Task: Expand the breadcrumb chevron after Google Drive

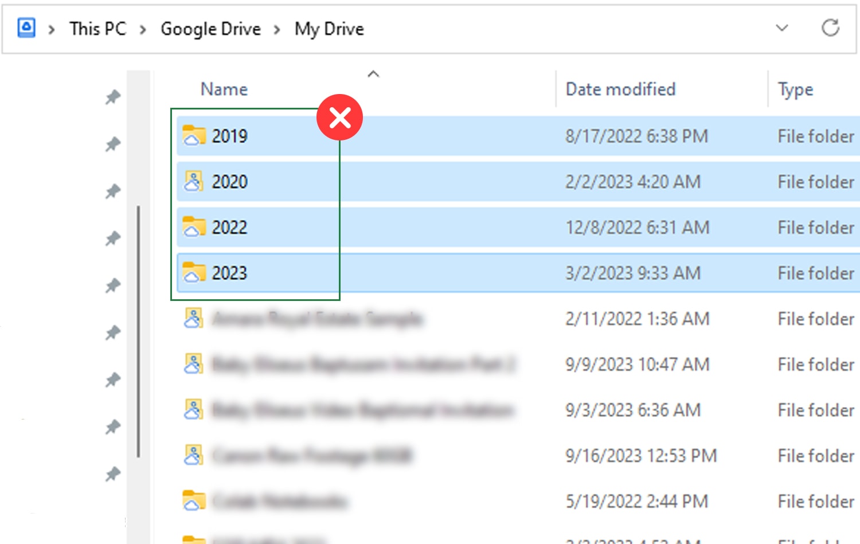Action: point(277,29)
